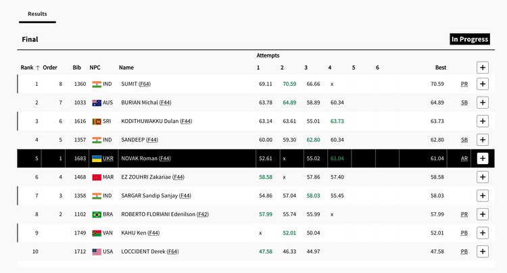Screen dimensions: 507x273
Task: Expand SUMIT's result row details
Action: tap(482, 84)
